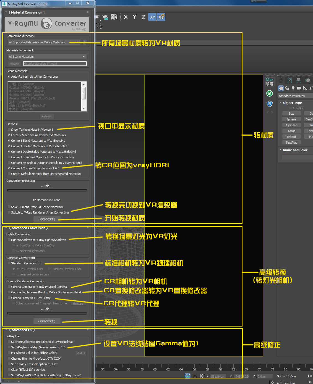Select the Lights category bulb icon
The width and height of the screenshot is (313, 384).
point(293,88)
